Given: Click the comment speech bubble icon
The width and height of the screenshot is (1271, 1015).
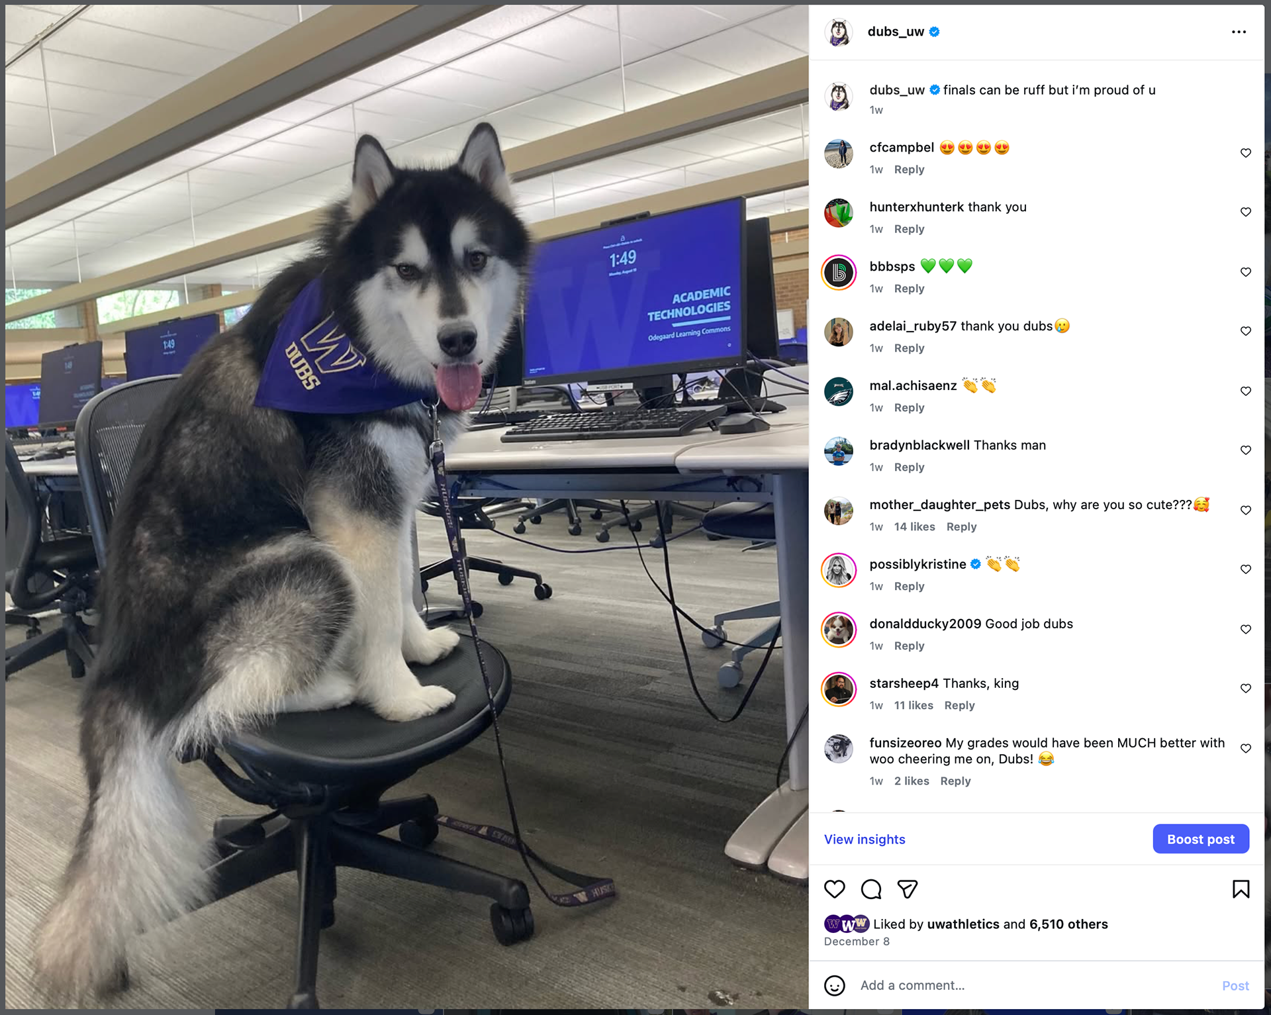Looking at the screenshot, I should 871,889.
